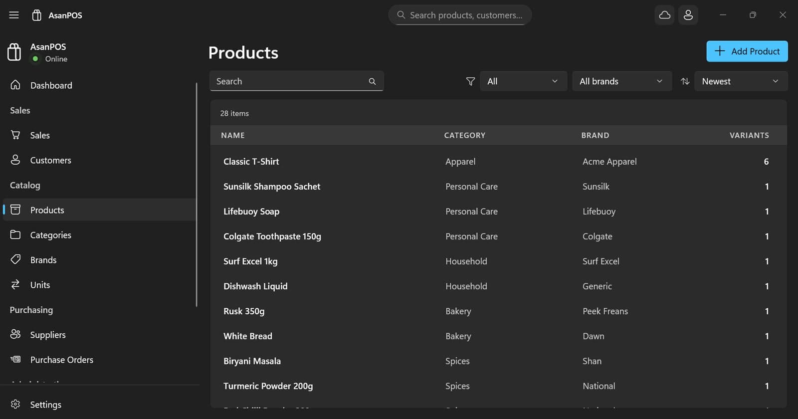Select White Bread product

pyautogui.click(x=499, y=336)
